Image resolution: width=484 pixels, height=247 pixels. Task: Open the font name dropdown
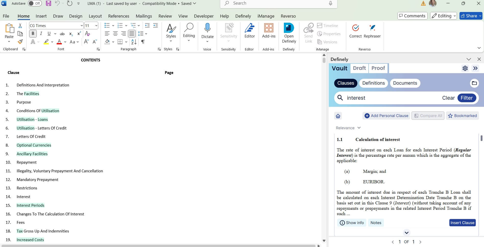coord(81,25)
